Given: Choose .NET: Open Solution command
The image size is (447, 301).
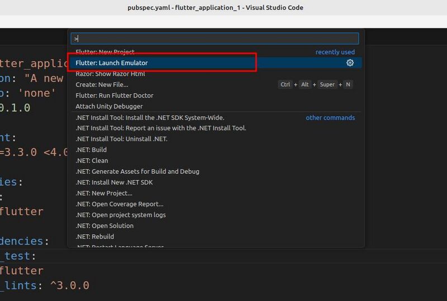Looking at the screenshot, I should pos(216,226).
